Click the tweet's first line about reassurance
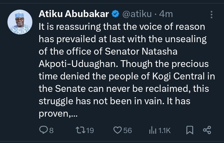This screenshot has width=224, height=143. pyautogui.click(x=121, y=27)
